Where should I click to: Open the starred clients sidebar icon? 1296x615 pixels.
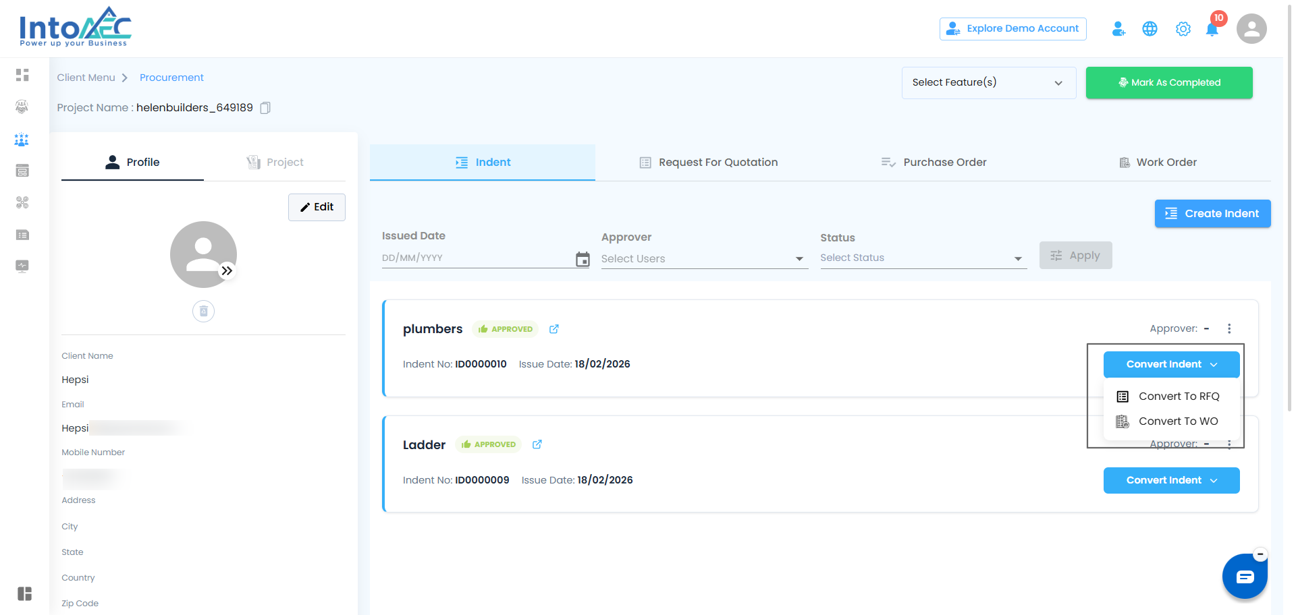tap(22, 140)
